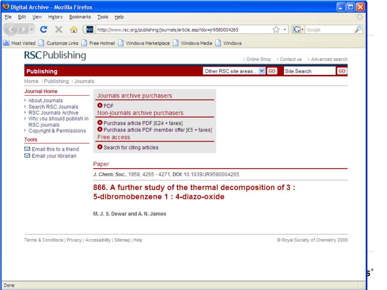Open the Journal Home heading link
This screenshot has height=290, width=387.
point(41,91)
